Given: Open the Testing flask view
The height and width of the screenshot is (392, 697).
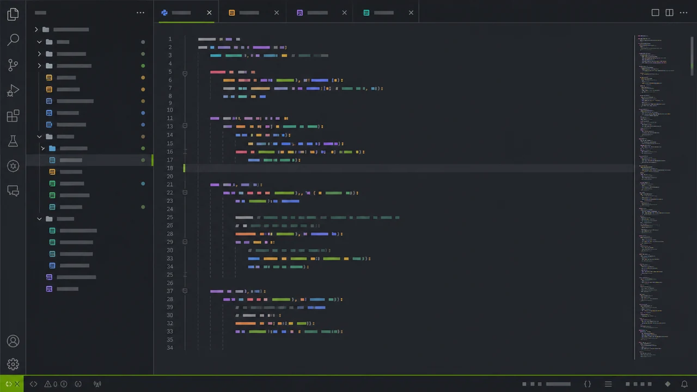Looking at the screenshot, I should [13, 141].
